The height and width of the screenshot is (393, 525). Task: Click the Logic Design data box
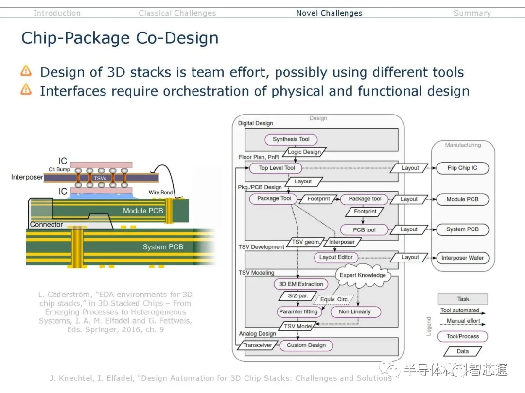tap(304, 152)
